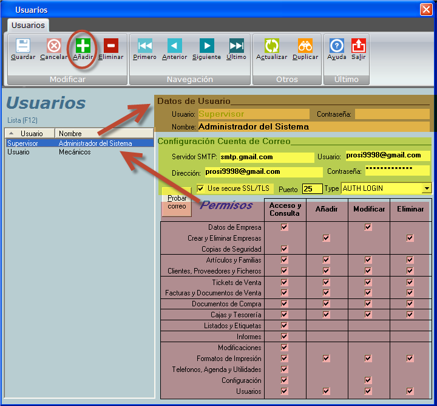The height and width of the screenshot is (406, 437).
Task: Jump to the Último record icon
Action: coord(236,46)
